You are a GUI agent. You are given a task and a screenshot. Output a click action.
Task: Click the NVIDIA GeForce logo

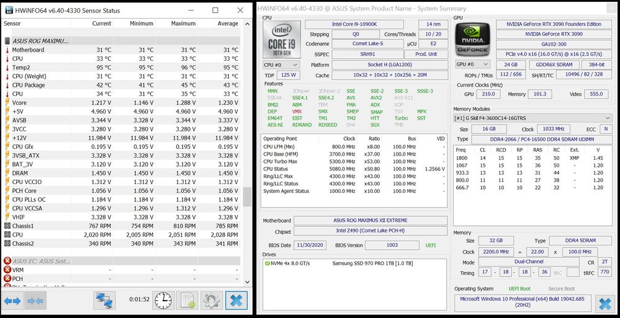473,38
